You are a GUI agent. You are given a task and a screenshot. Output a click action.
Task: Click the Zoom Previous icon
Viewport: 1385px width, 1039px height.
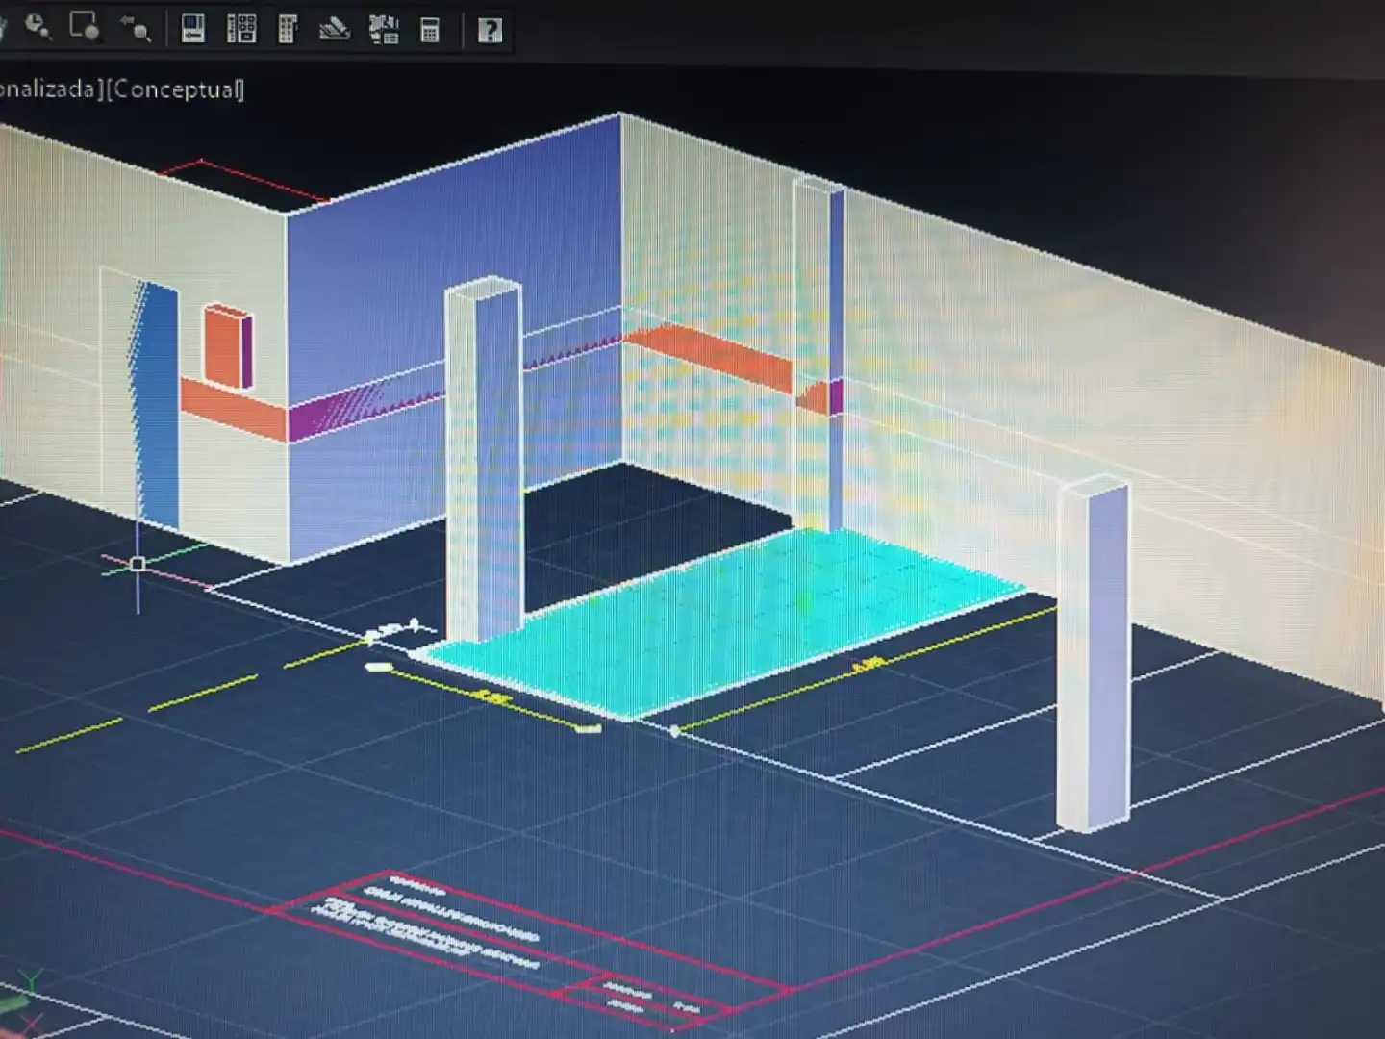[x=136, y=29]
